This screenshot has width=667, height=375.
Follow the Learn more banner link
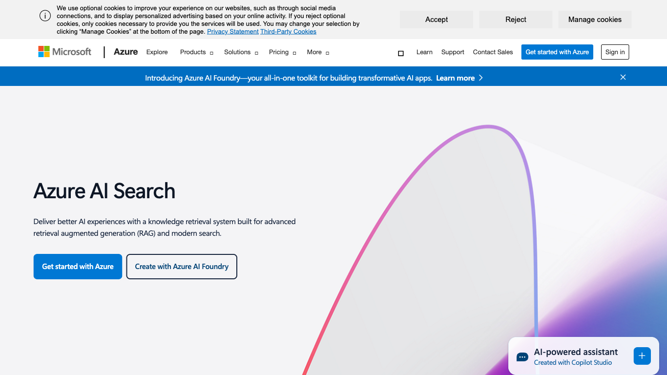pos(455,78)
